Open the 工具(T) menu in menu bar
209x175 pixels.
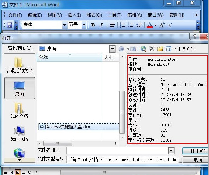[115, 15]
